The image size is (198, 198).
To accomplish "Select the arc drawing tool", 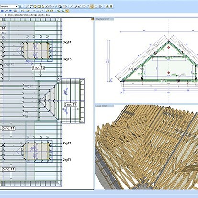I will pyautogui.click(x=31, y=7).
